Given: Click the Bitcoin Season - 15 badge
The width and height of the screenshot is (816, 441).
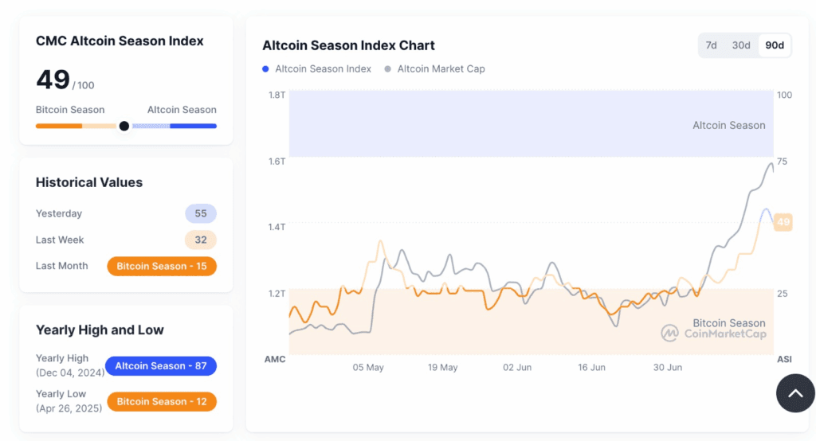Looking at the screenshot, I should tap(162, 266).
